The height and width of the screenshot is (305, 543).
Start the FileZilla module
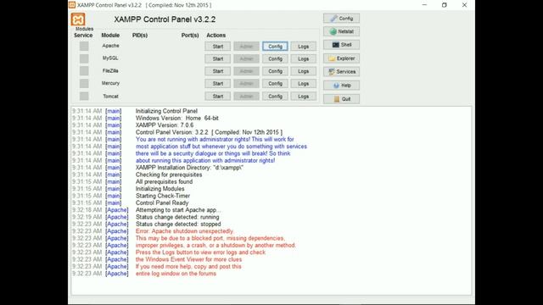point(217,71)
